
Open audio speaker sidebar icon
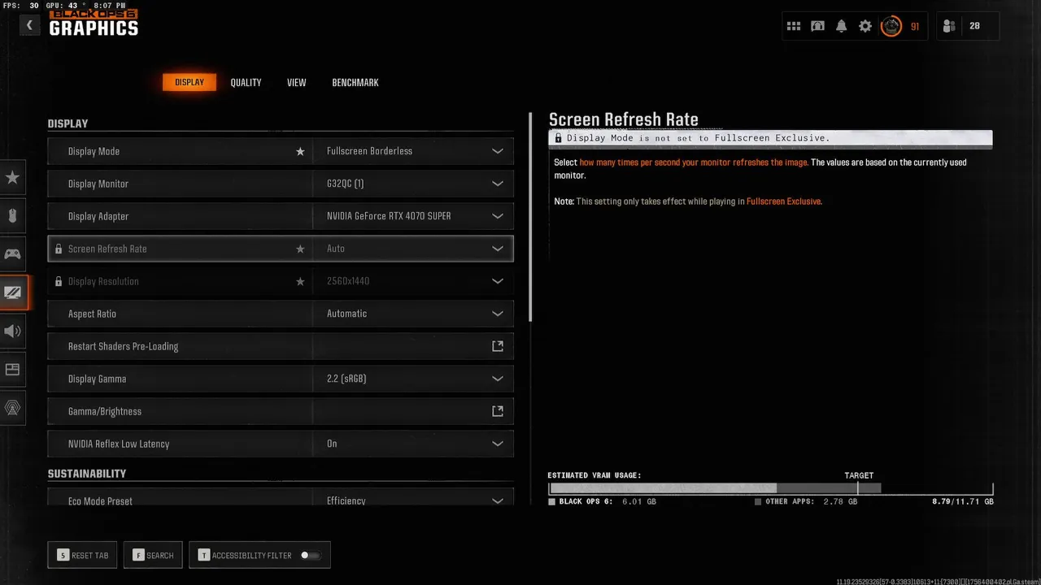point(12,331)
